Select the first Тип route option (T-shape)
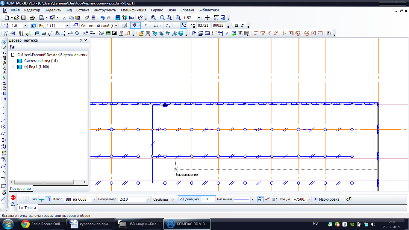409x230 pixels. pos(42,199)
